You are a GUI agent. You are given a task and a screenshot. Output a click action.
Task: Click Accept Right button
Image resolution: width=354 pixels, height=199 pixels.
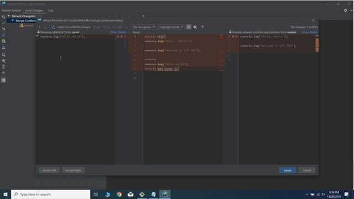73,170
